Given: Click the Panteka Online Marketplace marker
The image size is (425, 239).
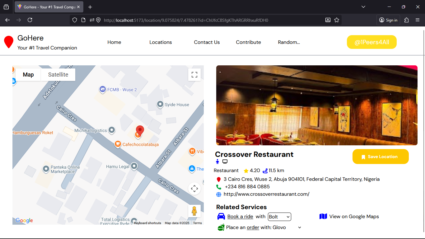Looking at the screenshot, I should pos(46,169).
